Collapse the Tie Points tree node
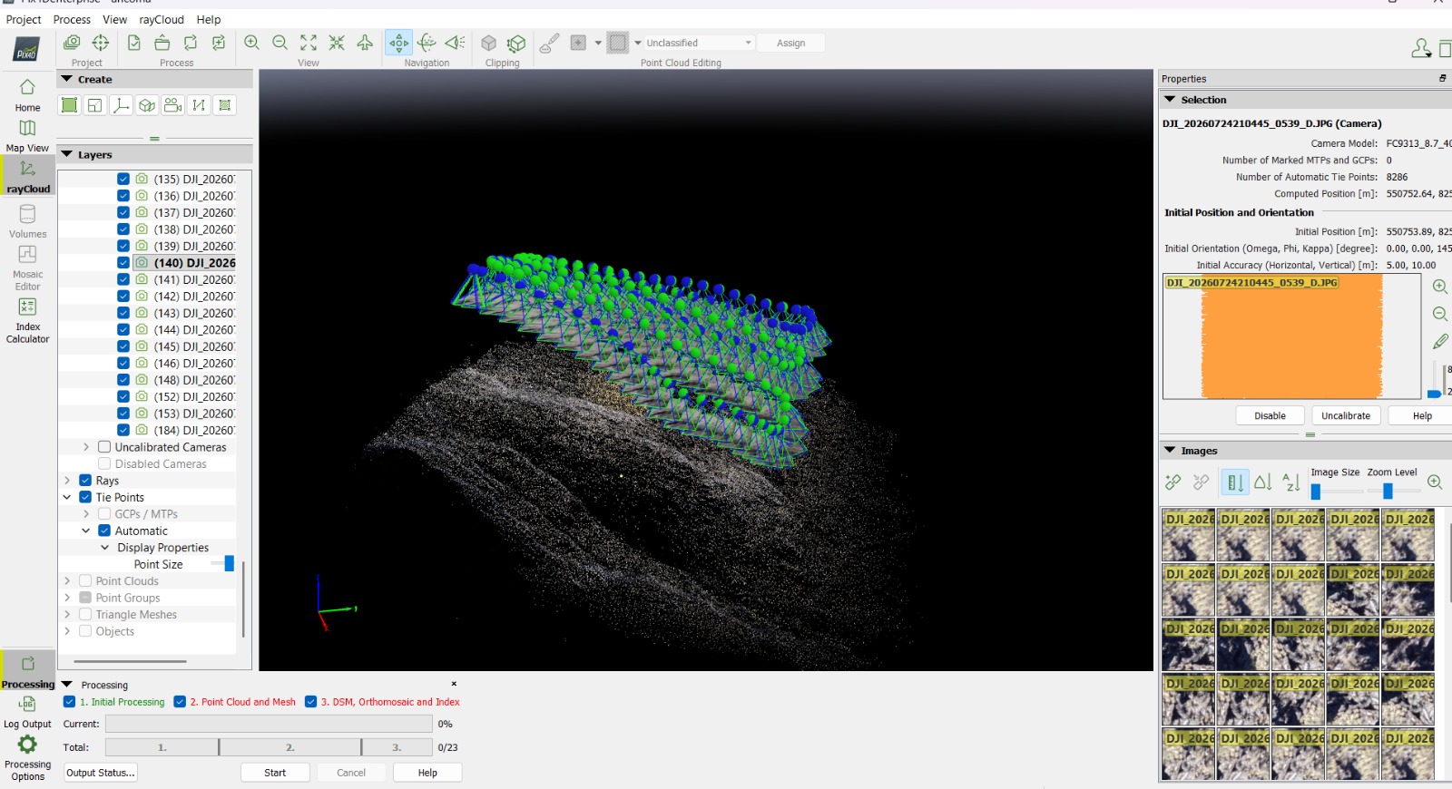 tap(67, 497)
